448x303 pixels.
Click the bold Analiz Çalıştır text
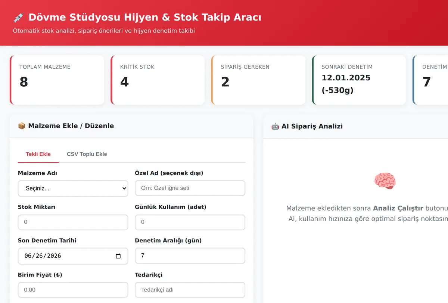click(x=398, y=208)
